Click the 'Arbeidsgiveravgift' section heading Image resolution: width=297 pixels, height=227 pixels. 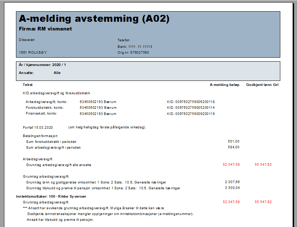(x=37, y=159)
